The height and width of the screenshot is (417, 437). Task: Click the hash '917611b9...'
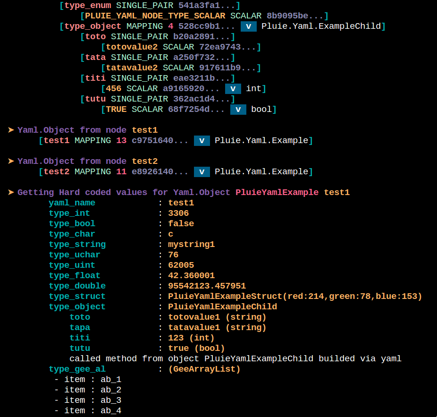pyautogui.click(x=227, y=68)
